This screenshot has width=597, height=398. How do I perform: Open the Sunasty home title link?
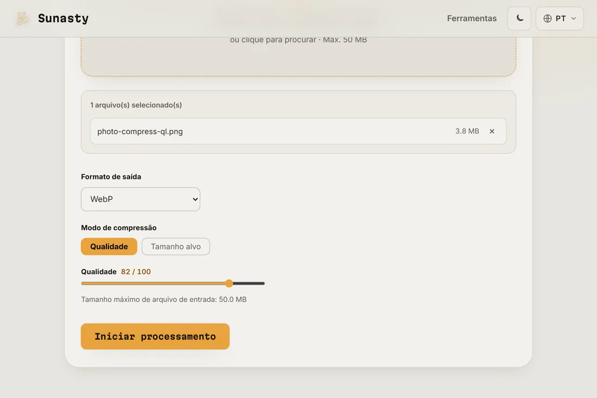tap(63, 18)
